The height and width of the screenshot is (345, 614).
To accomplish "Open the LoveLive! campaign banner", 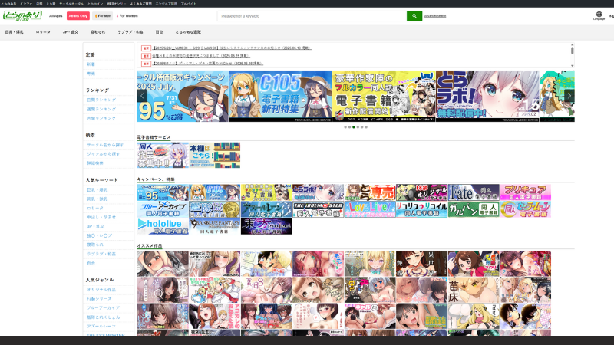I will pyautogui.click(x=370, y=209).
